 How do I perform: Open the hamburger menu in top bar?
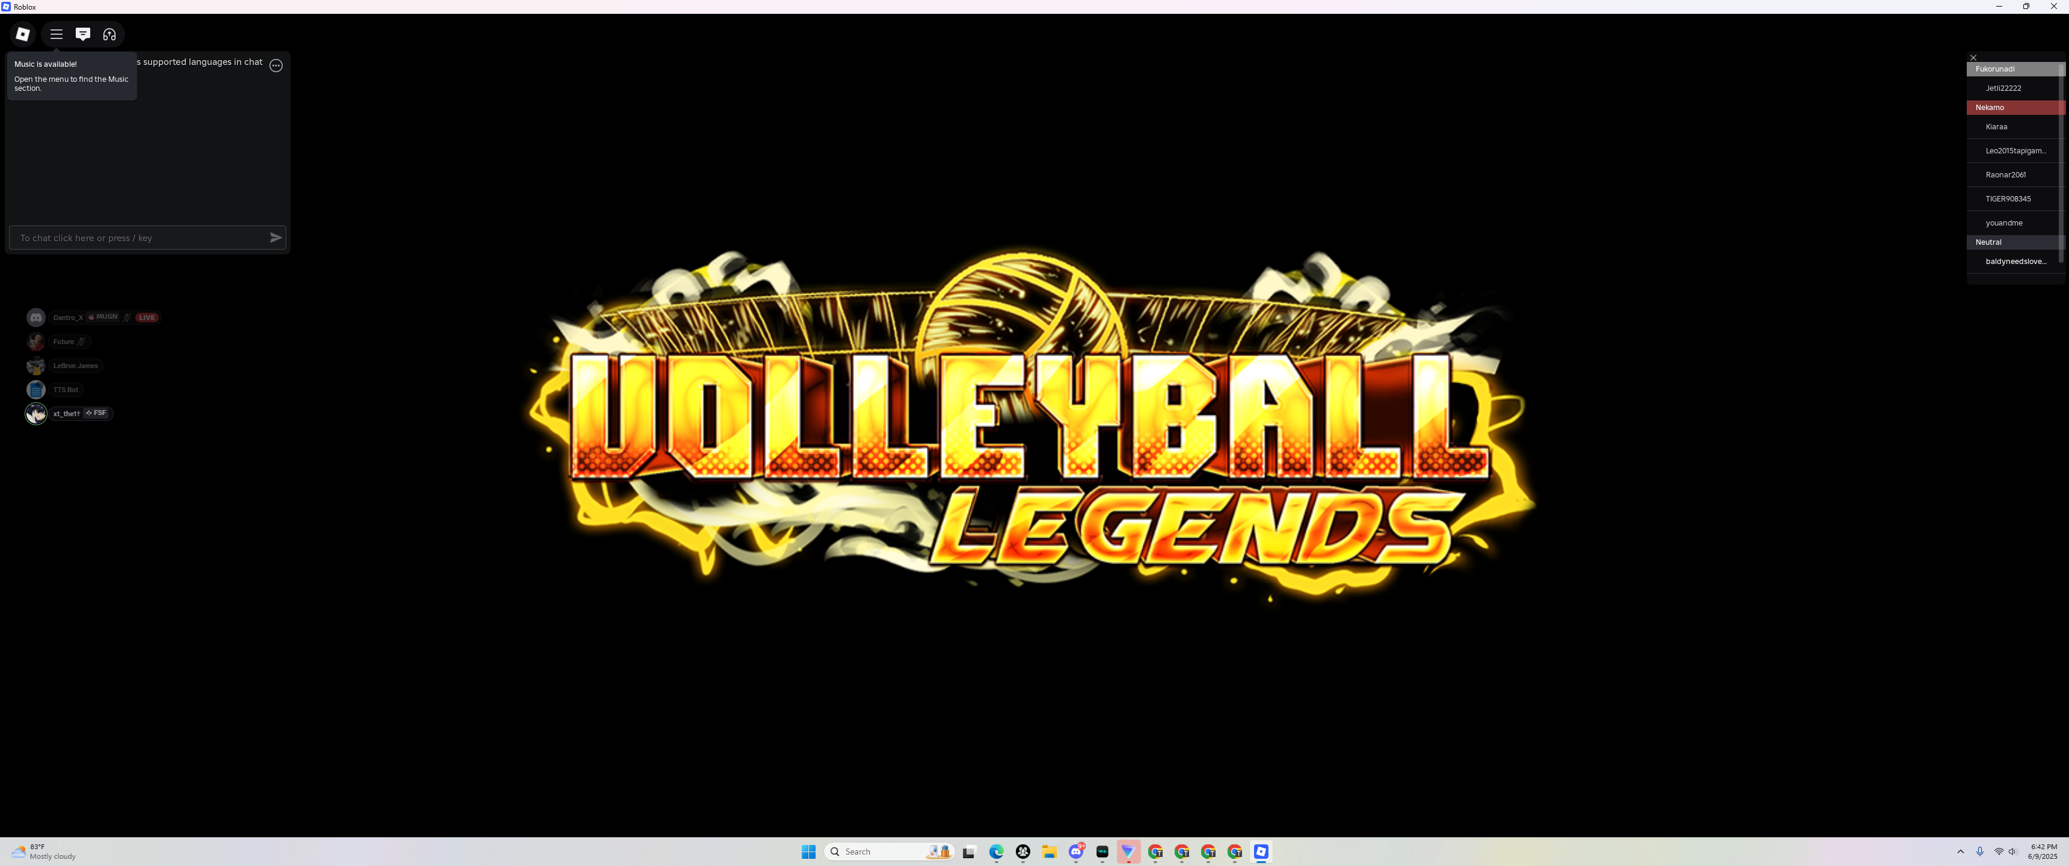pos(56,34)
